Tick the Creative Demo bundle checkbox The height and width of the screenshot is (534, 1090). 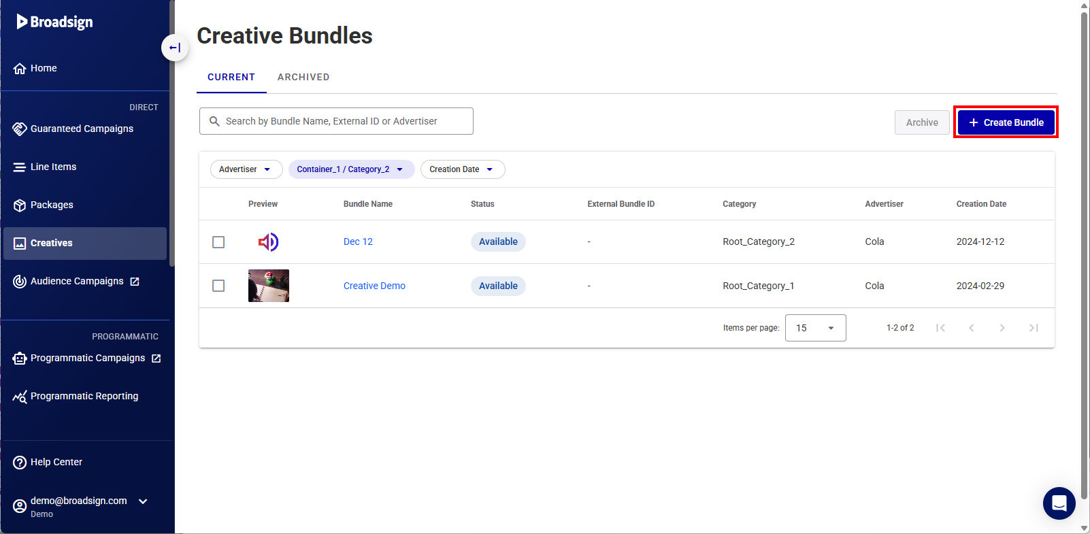click(x=218, y=286)
